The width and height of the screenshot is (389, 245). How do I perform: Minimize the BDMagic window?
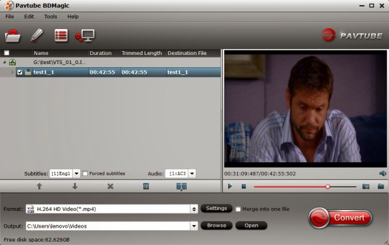(x=362, y=5)
